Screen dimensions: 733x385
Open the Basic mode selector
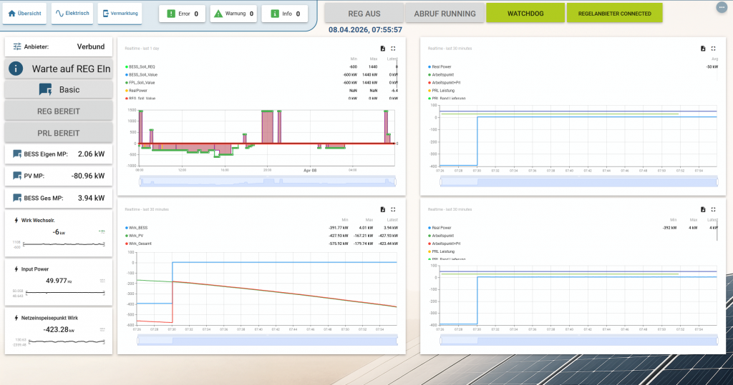pyautogui.click(x=59, y=90)
